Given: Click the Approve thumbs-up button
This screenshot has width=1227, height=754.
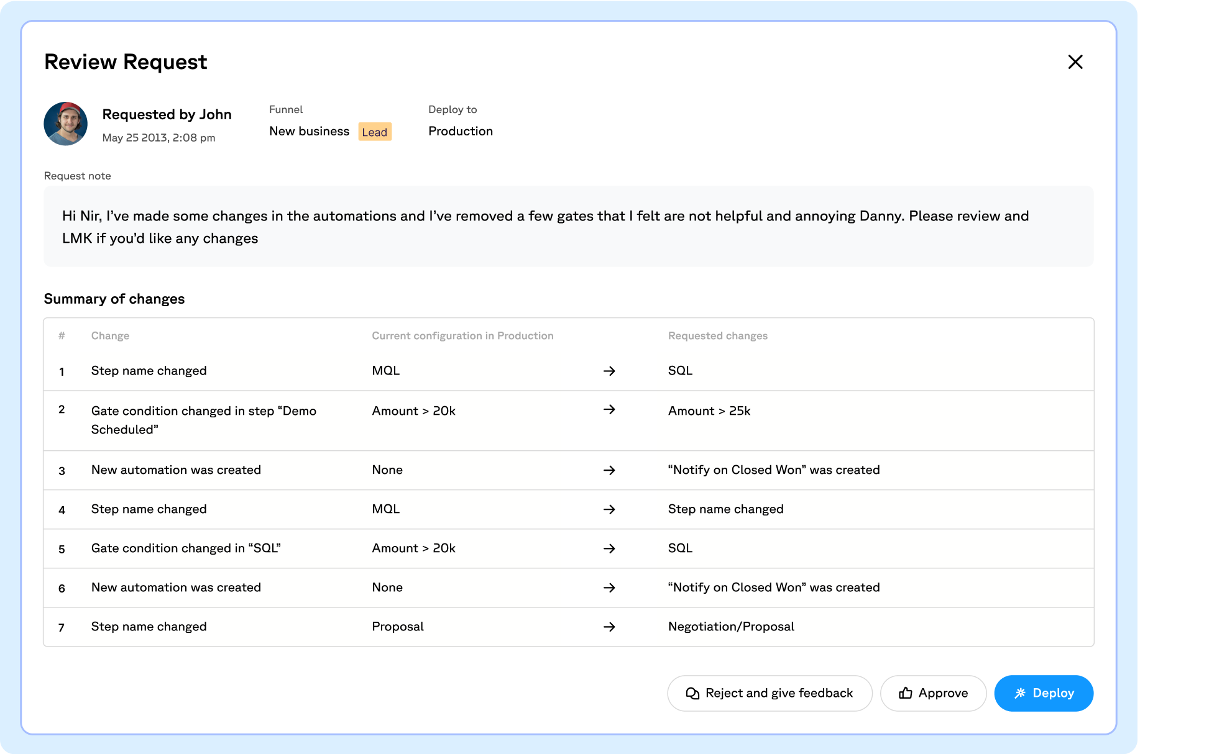Looking at the screenshot, I should point(932,693).
